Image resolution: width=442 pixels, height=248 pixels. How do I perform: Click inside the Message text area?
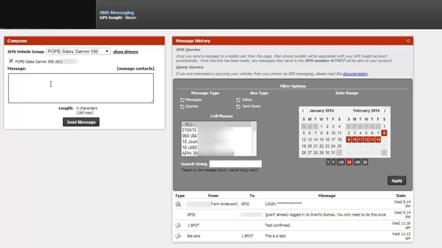pos(81,88)
